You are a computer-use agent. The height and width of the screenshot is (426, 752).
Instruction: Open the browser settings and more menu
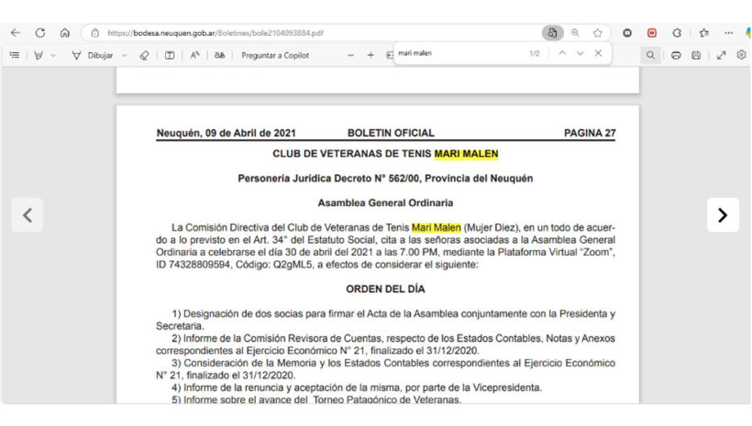[x=728, y=32]
